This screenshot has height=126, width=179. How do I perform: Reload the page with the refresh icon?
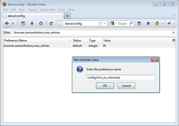[x=51, y=24]
